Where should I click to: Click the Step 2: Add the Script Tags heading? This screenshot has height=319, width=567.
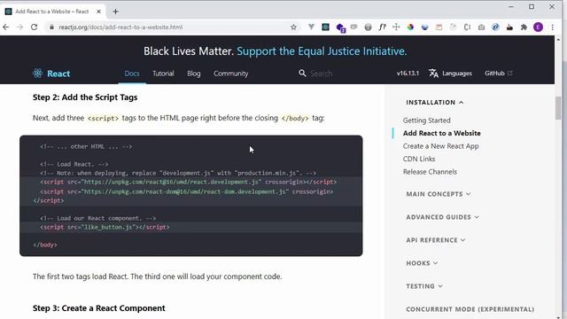point(85,97)
